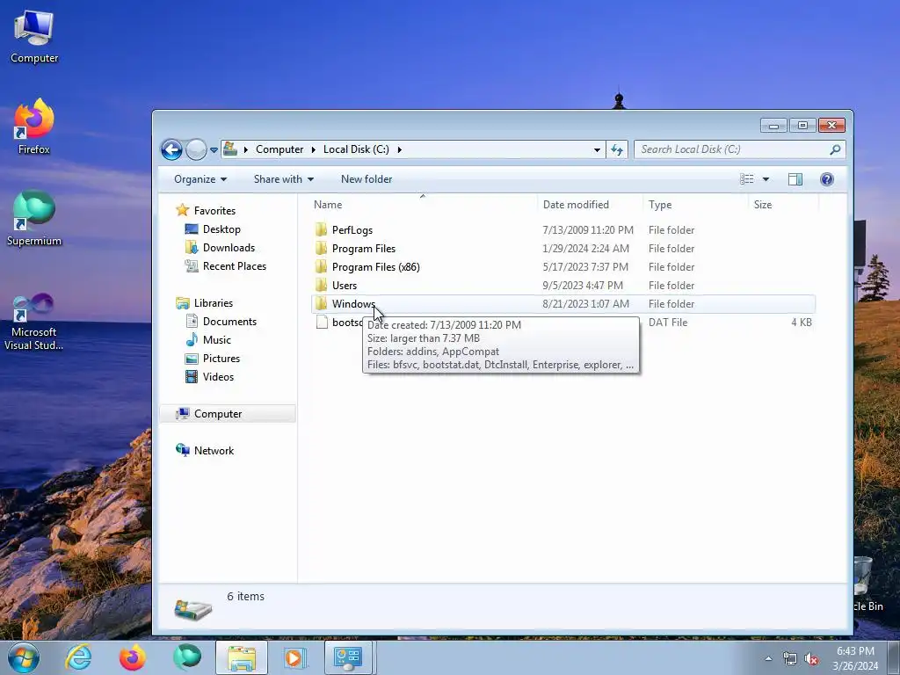900x675 pixels.
Task: Select Network in the navigation pane
Action: click(214, 451)
